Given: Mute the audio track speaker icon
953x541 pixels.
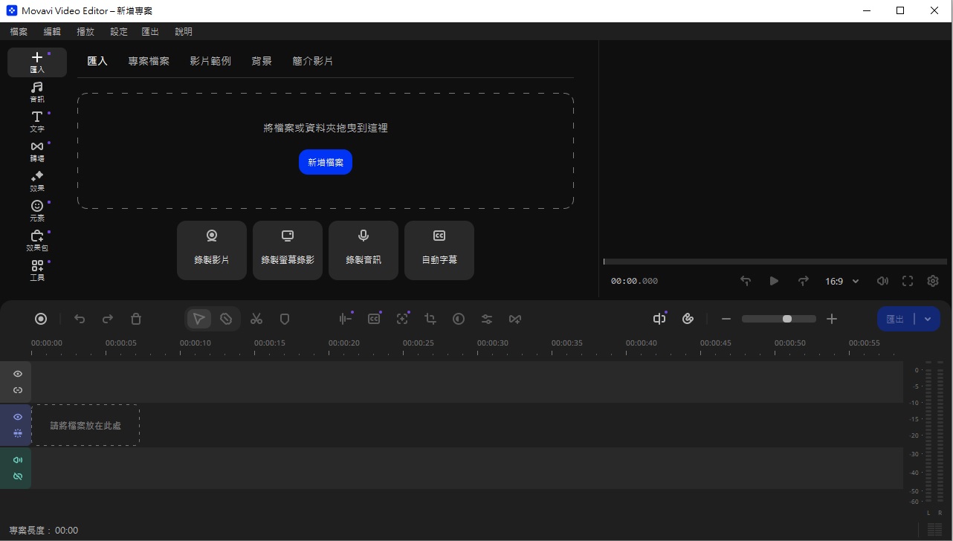Looking at the screenshot, I should pos(18,460).
